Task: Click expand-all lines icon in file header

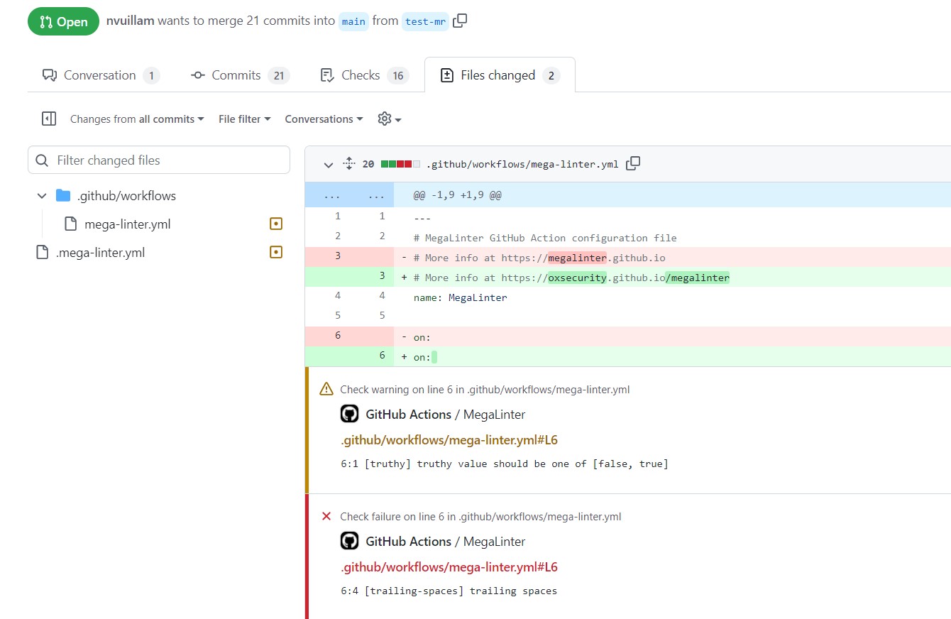Action: [x=348, y=164]
